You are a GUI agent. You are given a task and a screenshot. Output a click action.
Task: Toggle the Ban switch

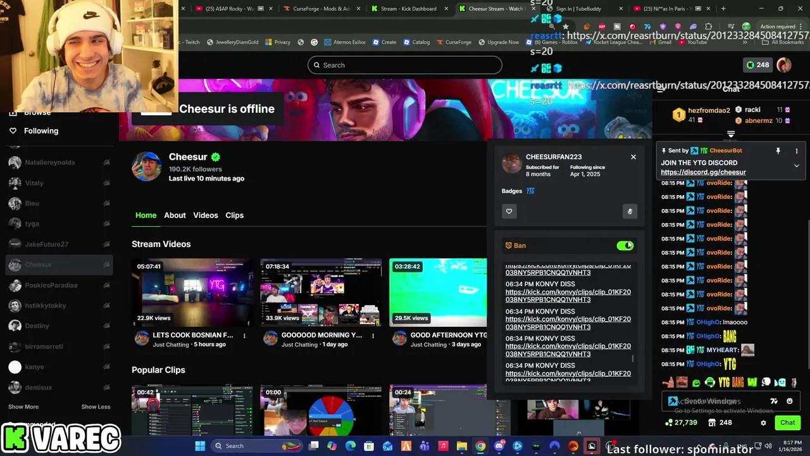tap(625, 246)
